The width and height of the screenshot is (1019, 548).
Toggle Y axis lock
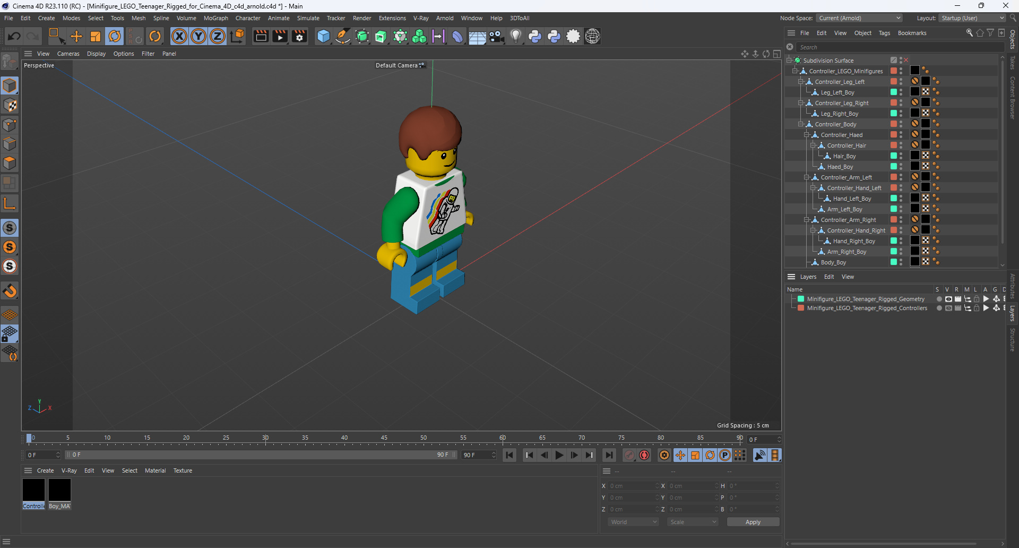(198, 37)
